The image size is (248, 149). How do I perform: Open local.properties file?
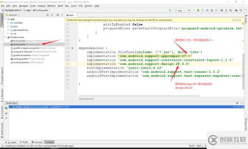click(27, 62)
